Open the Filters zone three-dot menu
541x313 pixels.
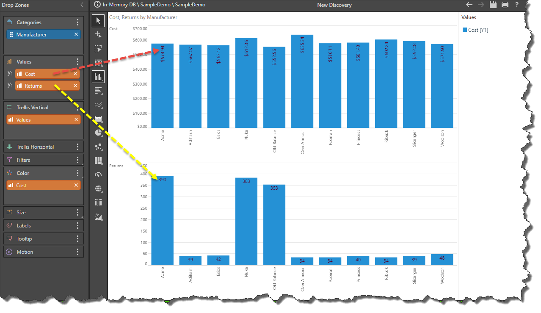tap(77, 160)
